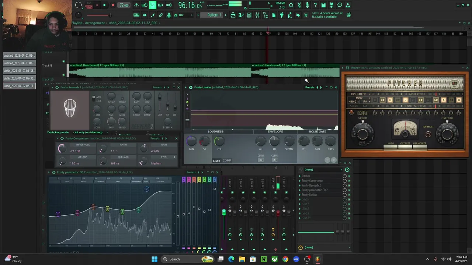This screenshot has height=265, width=472.
Task: Toggle the Fruity Reeverb 2 slot enable light
Action: click(x=349, y=185)
